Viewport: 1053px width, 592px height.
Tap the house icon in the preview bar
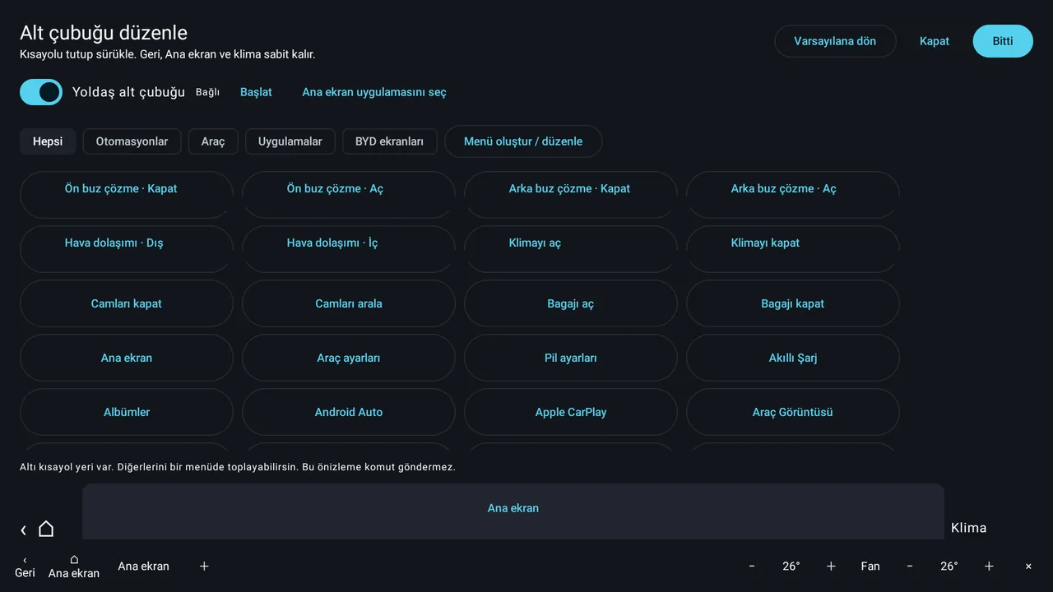coord(46,529)
